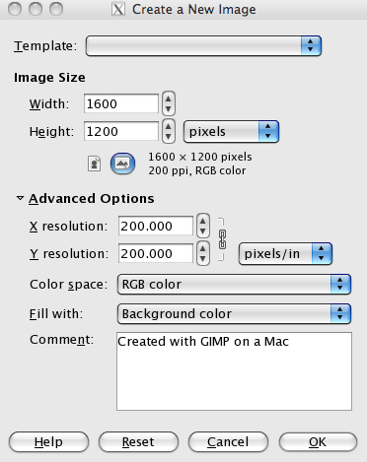Open the Fill with dropdown

coord(234,314)
